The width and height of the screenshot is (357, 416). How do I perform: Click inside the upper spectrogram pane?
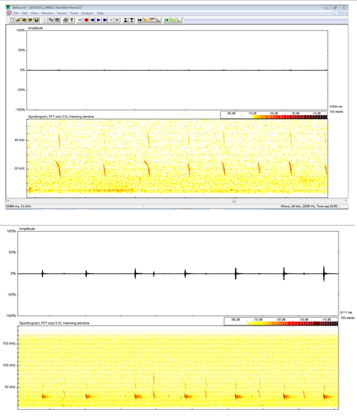coord(177,158)
